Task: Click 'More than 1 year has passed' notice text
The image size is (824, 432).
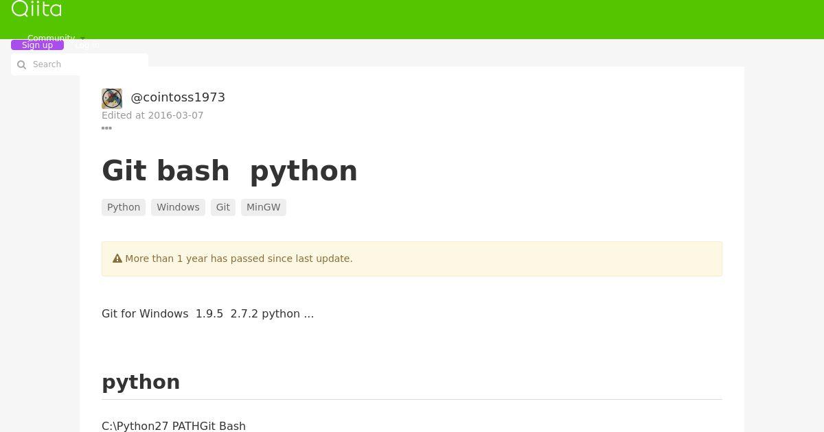Action: [x=239, y=259]
